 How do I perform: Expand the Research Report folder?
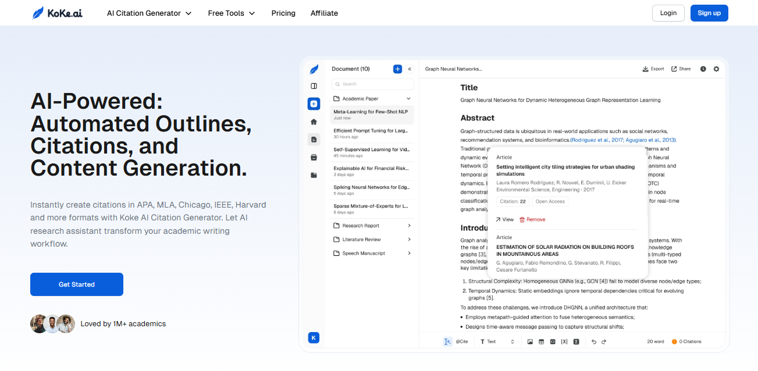pyautogui.click(x=372, y=226)
